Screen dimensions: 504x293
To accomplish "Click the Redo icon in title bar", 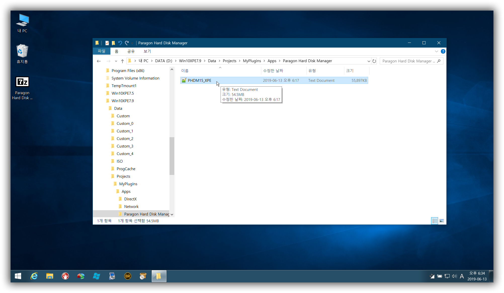I will 127,43.
